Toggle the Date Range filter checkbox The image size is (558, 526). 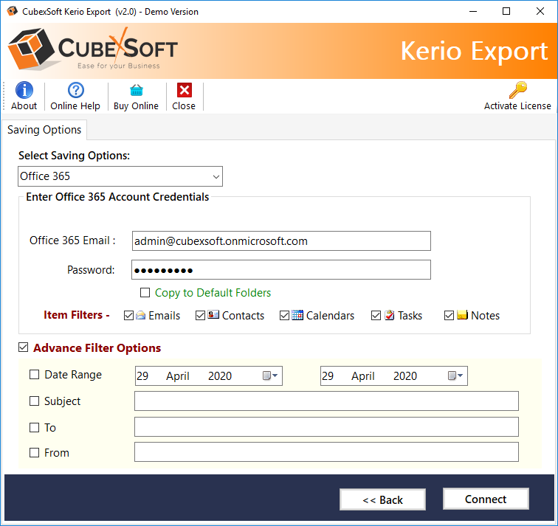pos(35,375)
